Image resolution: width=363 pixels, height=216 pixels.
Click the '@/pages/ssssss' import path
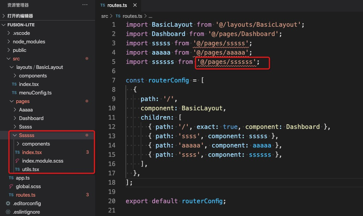tap(226, 62)
